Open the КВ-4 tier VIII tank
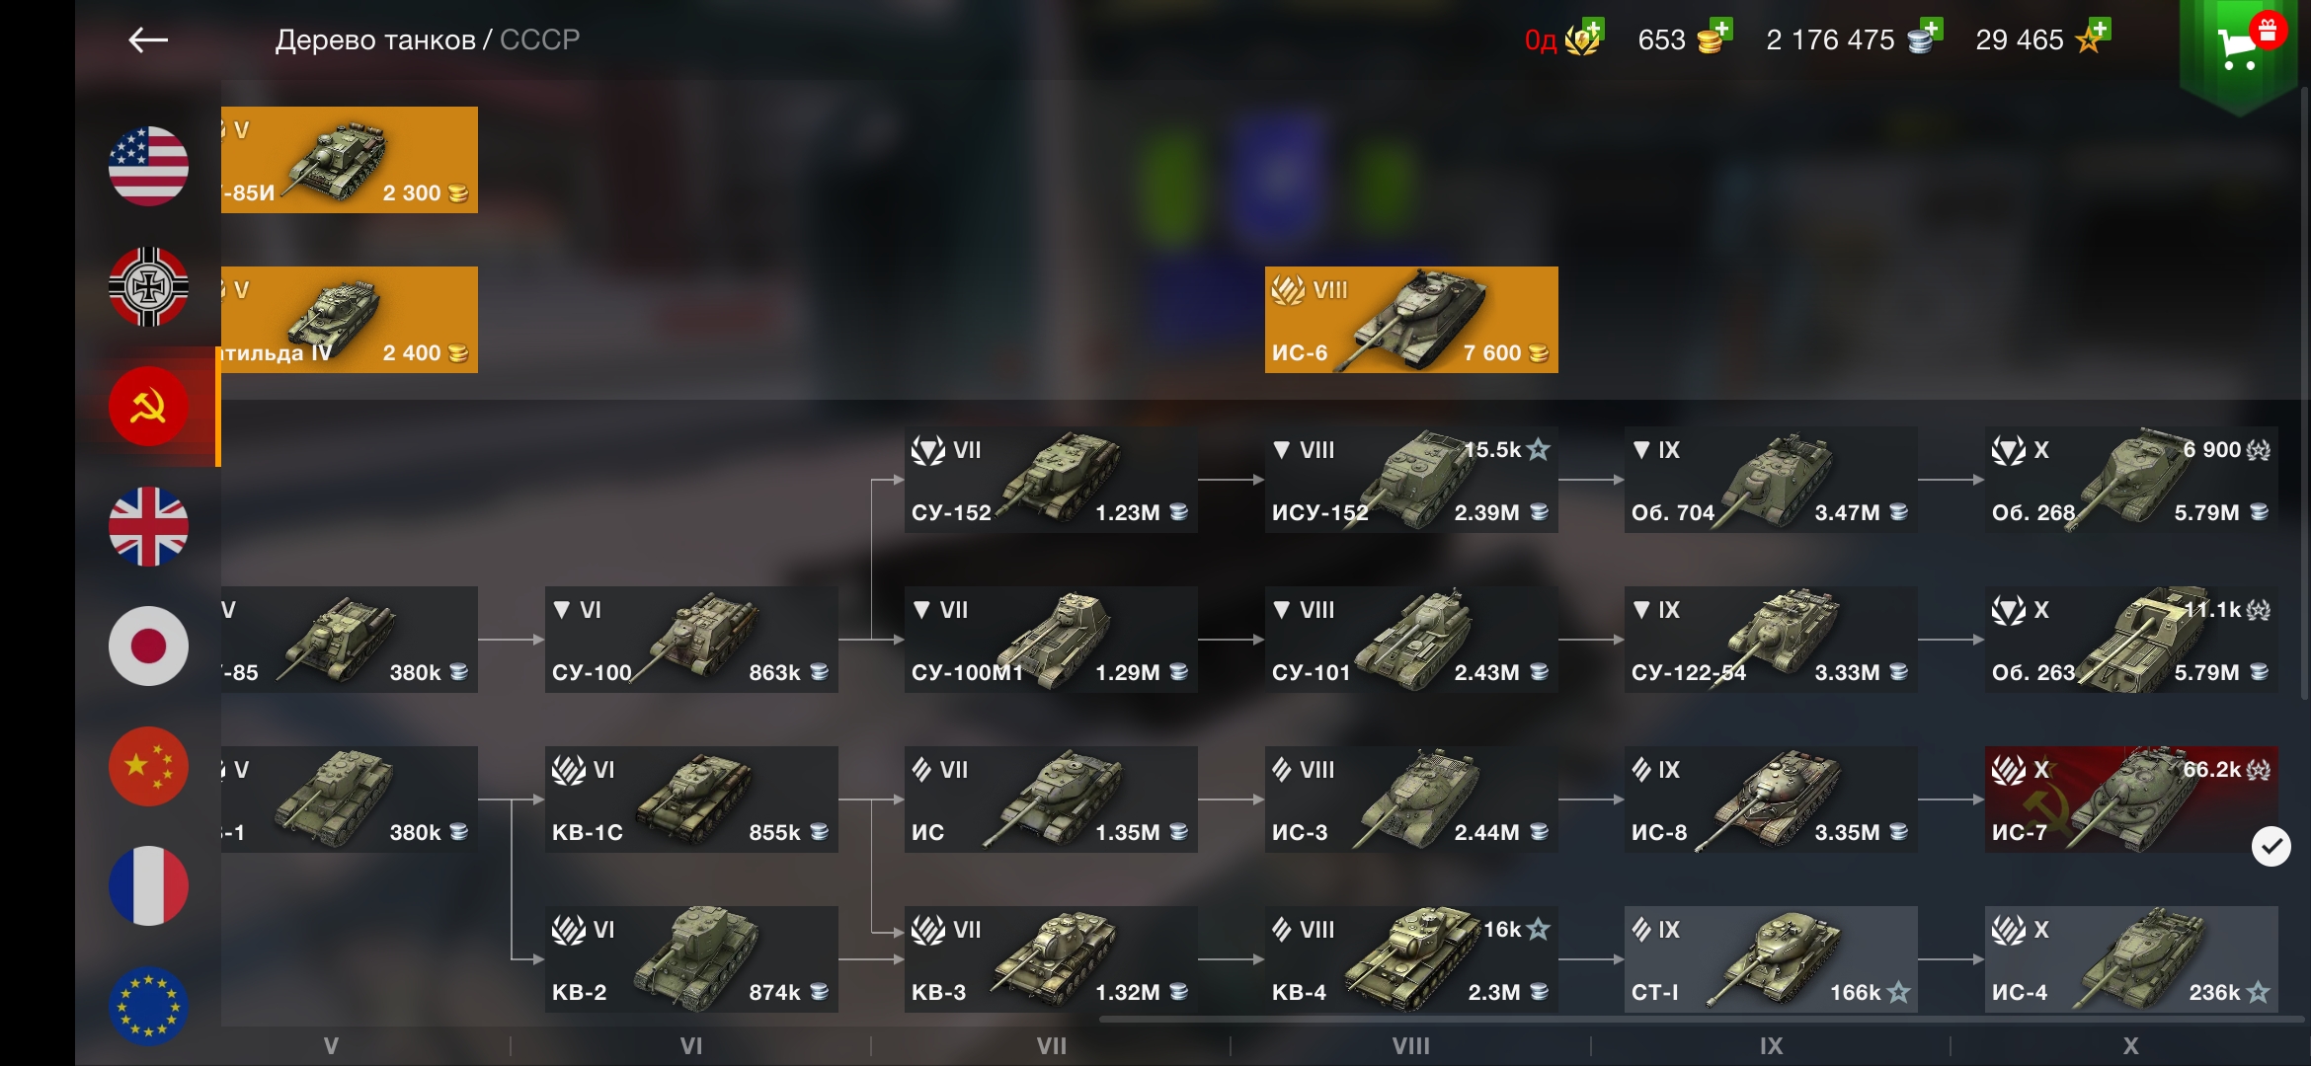The height and width of the screenshot is (1066, 2311). click(1411, 959)
